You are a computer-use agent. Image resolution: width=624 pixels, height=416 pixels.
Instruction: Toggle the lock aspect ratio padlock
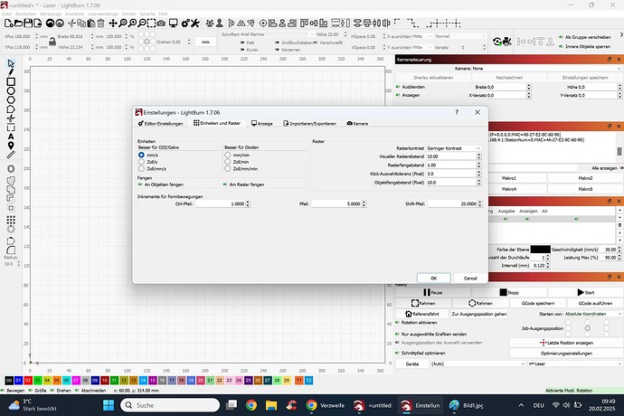(x=52, y=42)
